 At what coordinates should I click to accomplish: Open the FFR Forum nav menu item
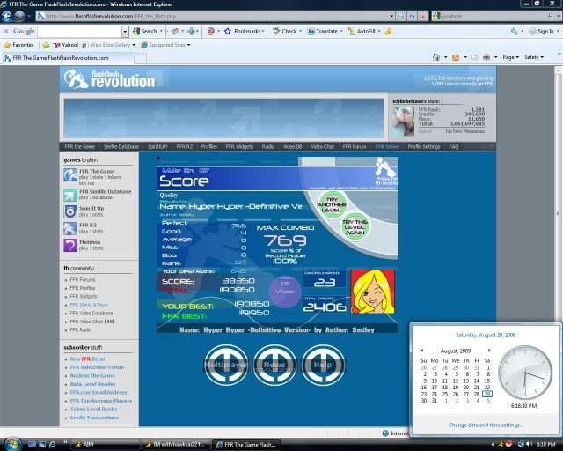pyautogui.click(x=355, y=146)
